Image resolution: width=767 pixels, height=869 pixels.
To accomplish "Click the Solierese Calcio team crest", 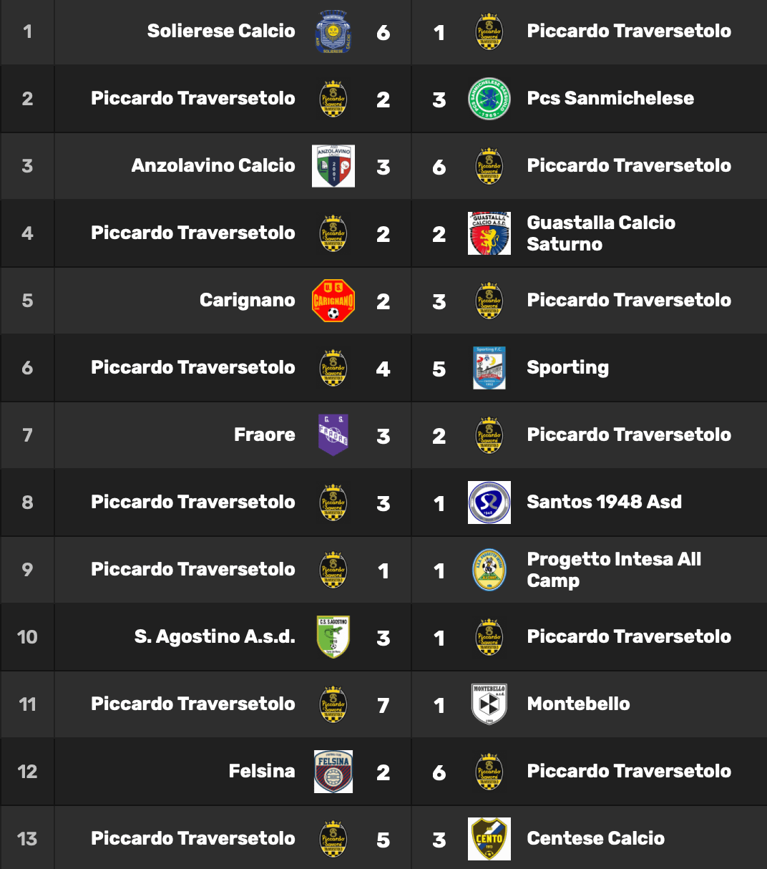I will coord(333,31).
